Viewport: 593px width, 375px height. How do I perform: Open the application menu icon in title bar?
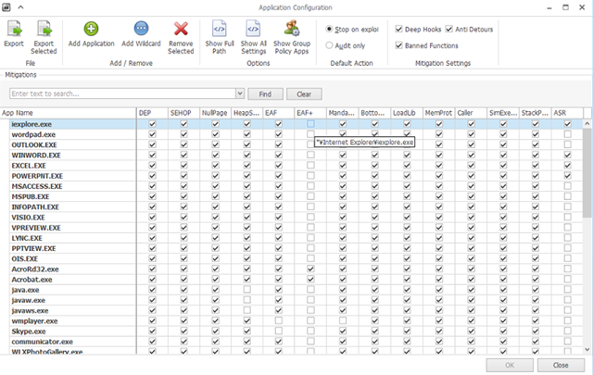(6, 7)
